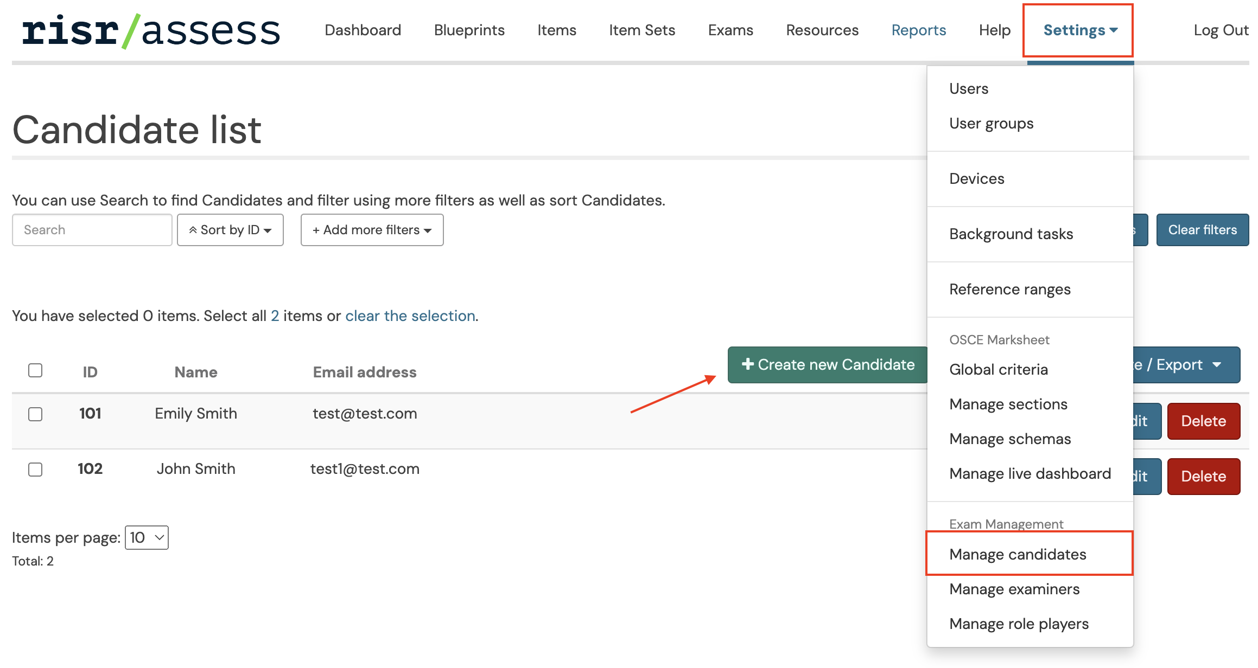This screenshot has width=1258, height=668.
Task: Click the sort ascending arrows icon
Action: point(193,230)
